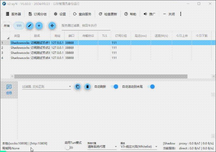216x152 pixels.
Task: Sort by the 今日下载 column header
Action: tap(201, 36)
